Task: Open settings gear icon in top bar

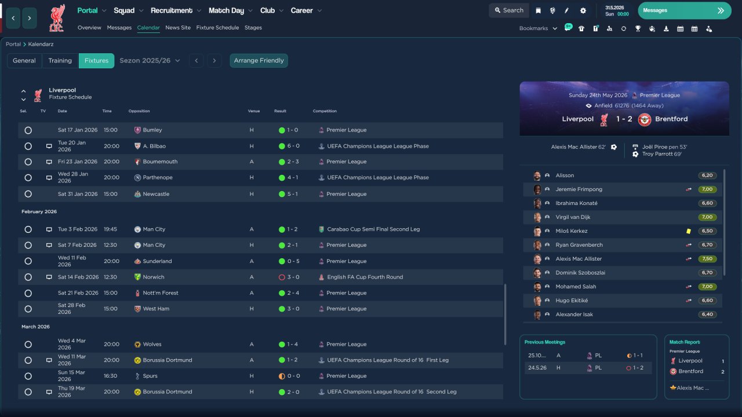Action: point(583,10)
